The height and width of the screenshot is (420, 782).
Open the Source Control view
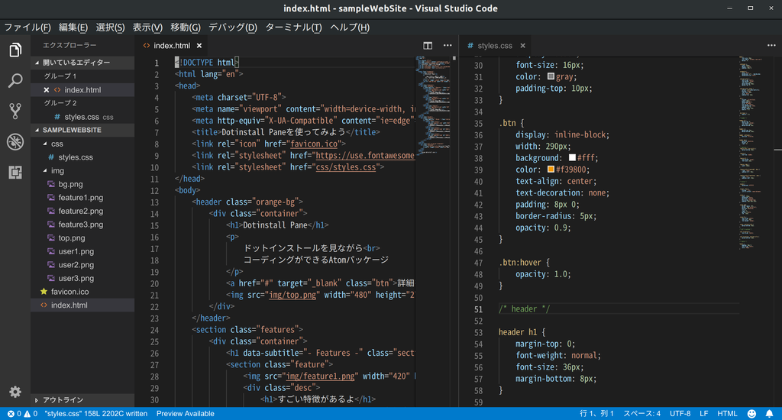(x=15, y=111)
